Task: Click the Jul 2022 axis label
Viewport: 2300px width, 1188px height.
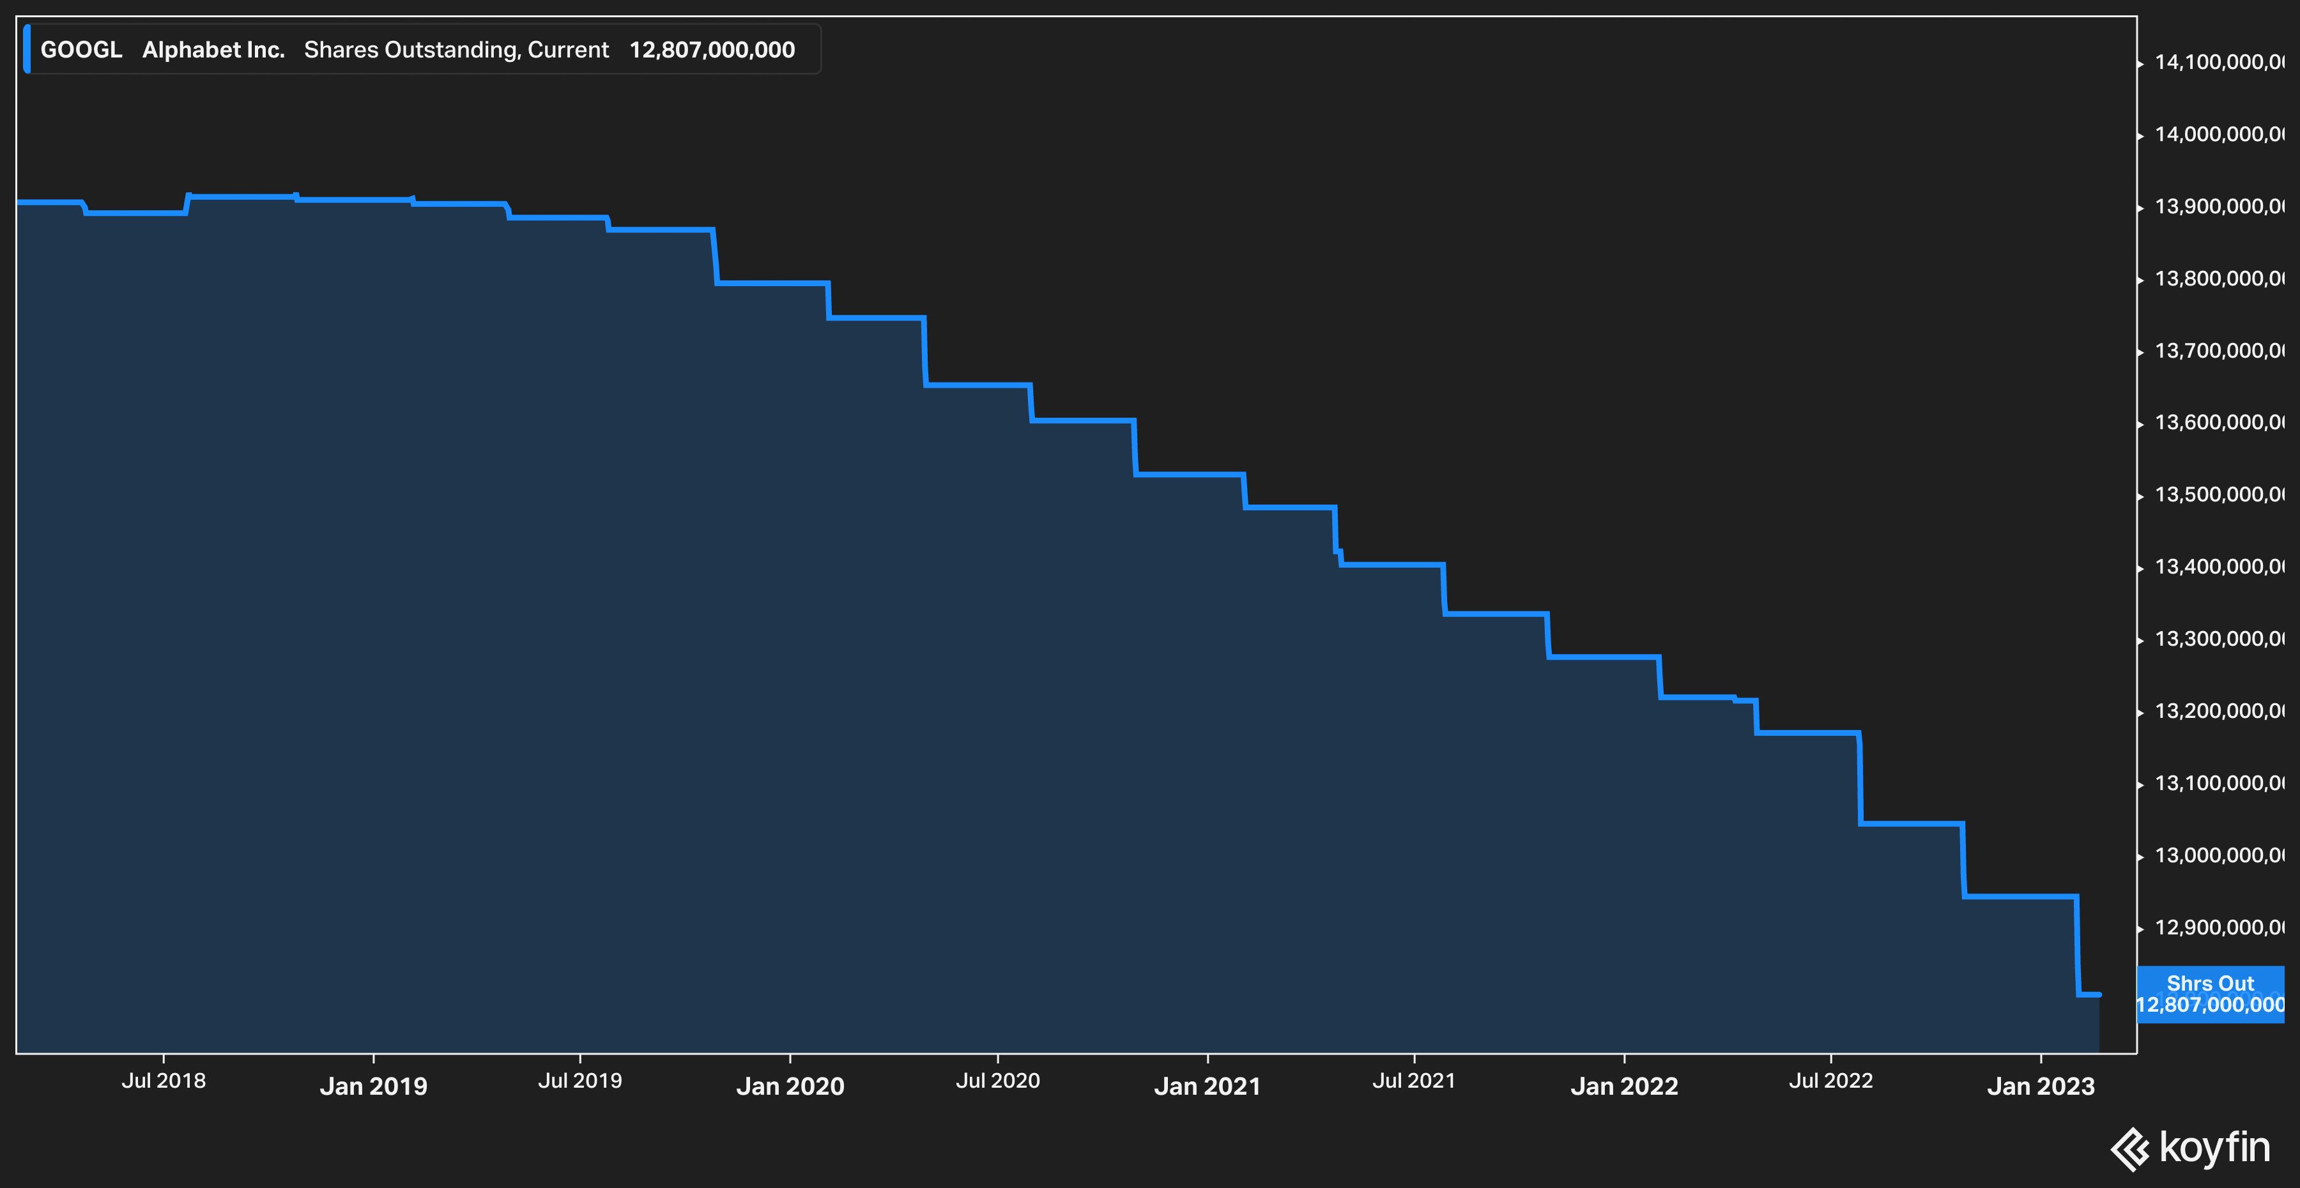Action: pos(1830,1081)
